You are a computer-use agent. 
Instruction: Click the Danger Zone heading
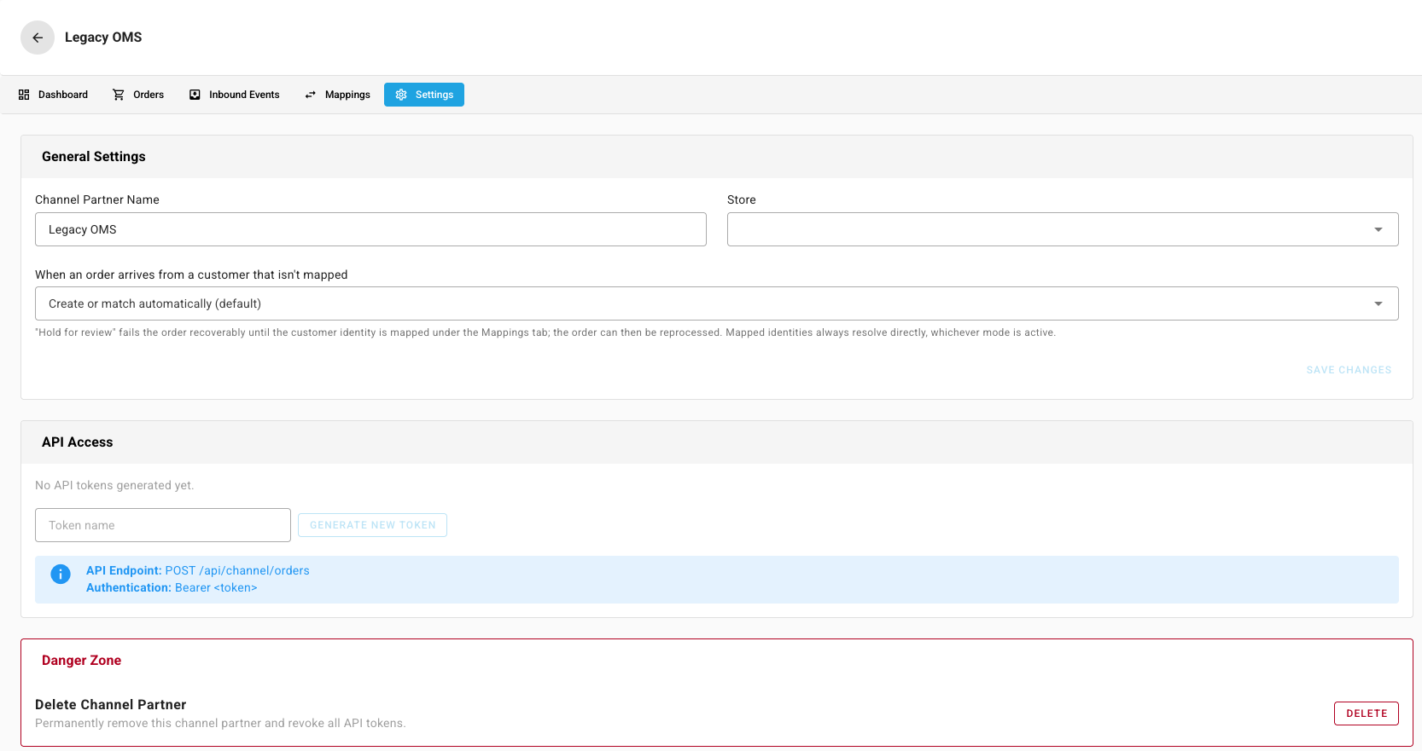click(x=82, y=661)
